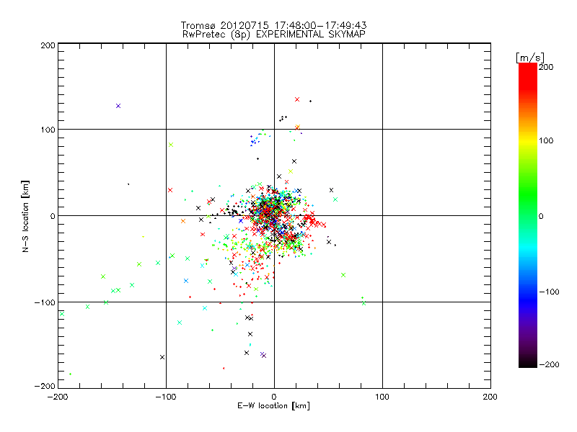This screenshot has width=577, height=432.
Task: Click the isolated black X marker at bottom-left
Action: click(162, 357)
